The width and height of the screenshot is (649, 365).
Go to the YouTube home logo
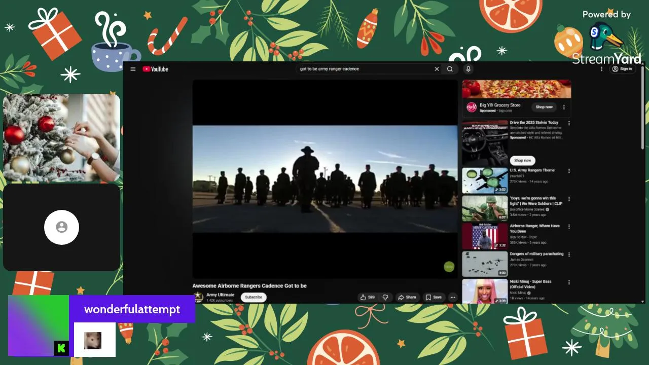click(155, 69)
